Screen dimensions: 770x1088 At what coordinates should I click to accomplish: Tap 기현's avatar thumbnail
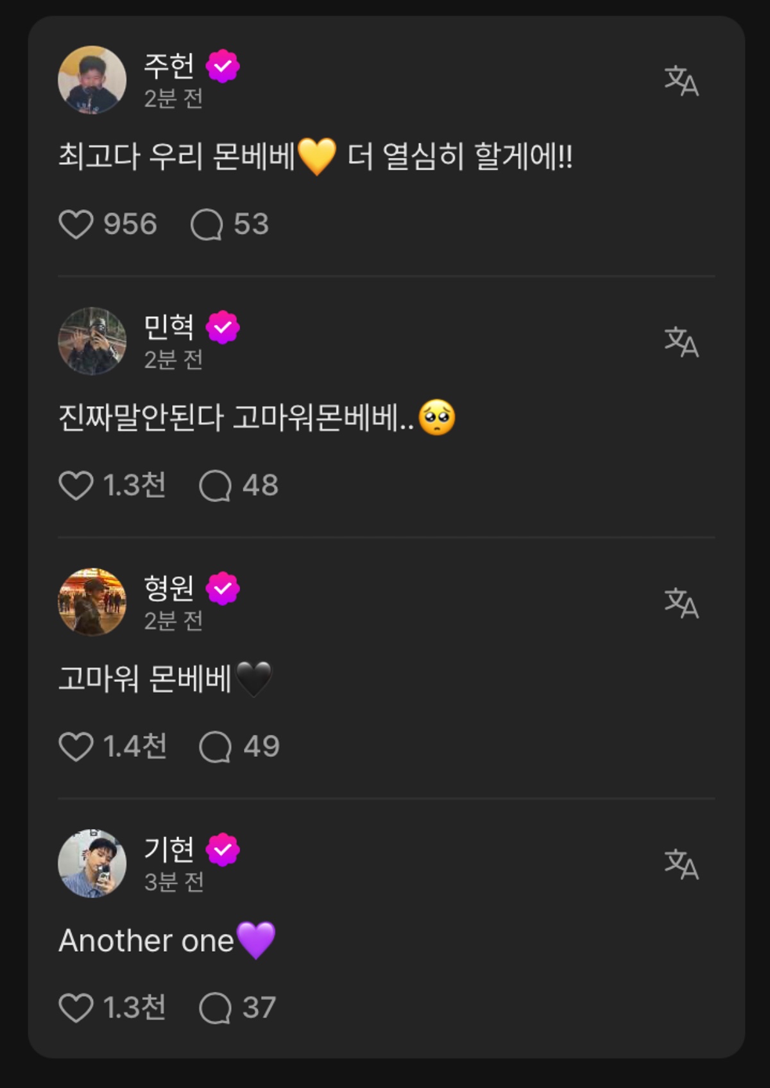click(x=92, y=863)
